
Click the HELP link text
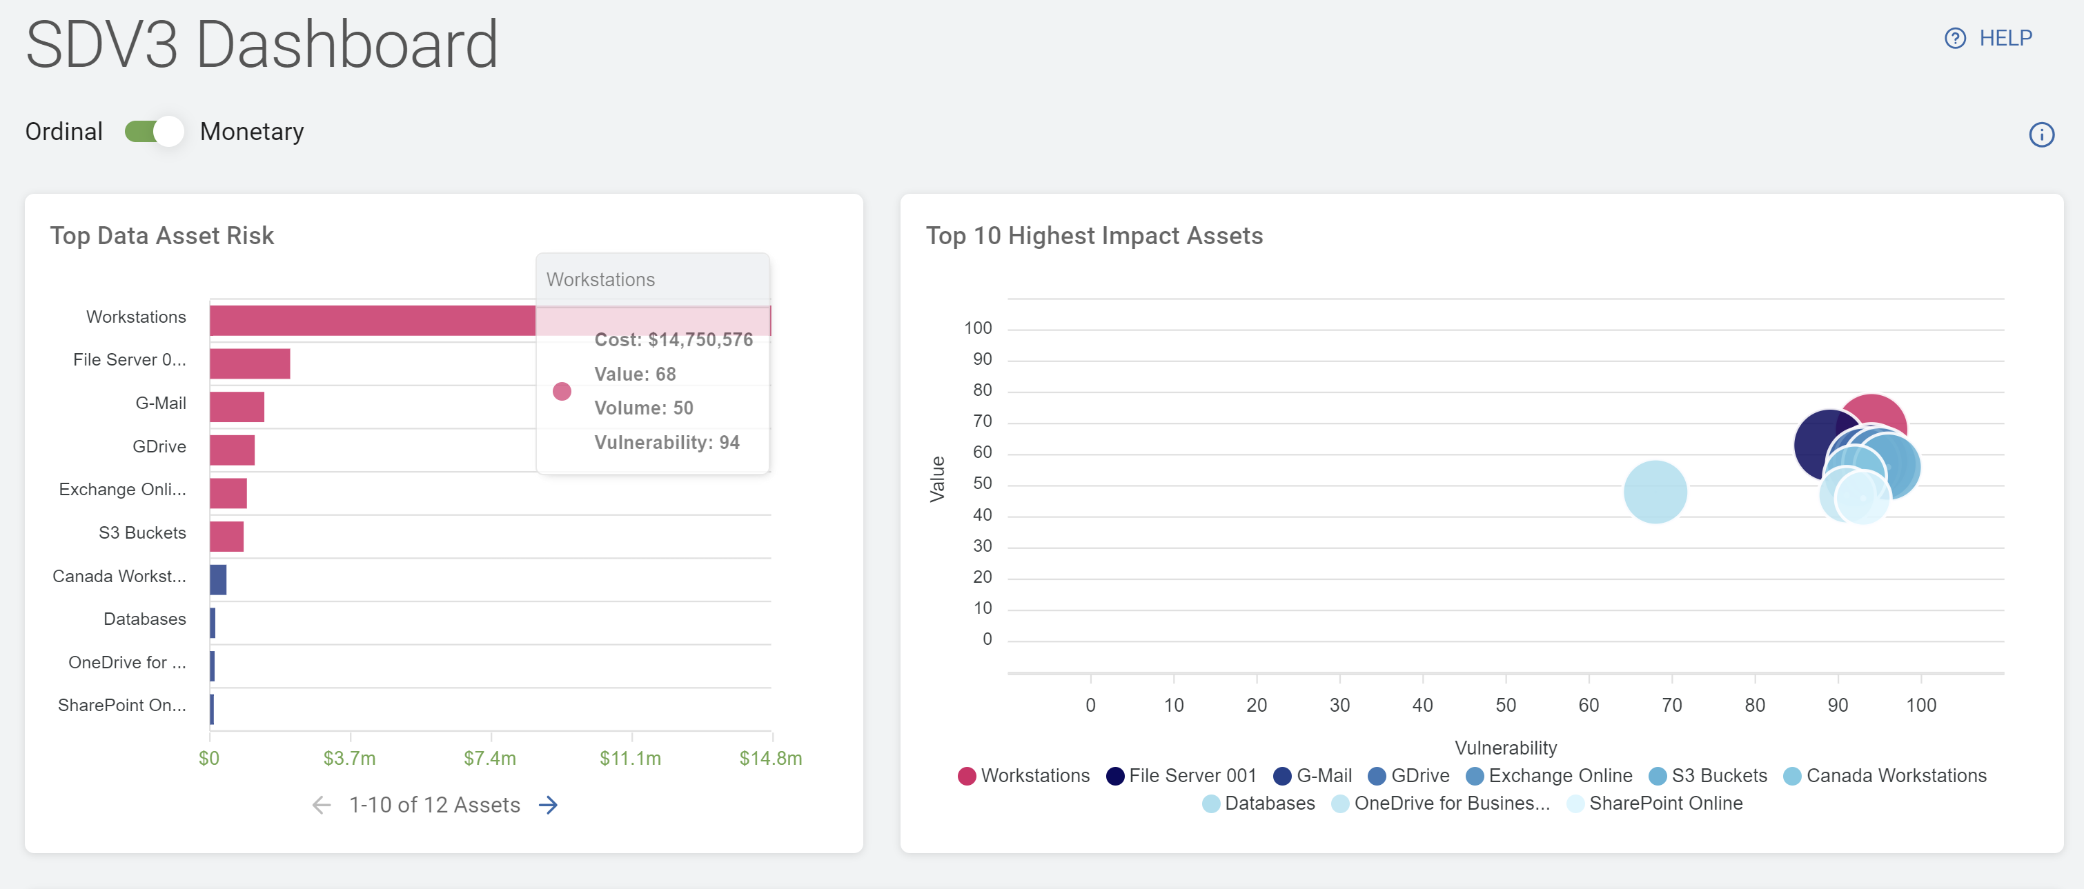pyautogui.click(x=2005, y=38)
